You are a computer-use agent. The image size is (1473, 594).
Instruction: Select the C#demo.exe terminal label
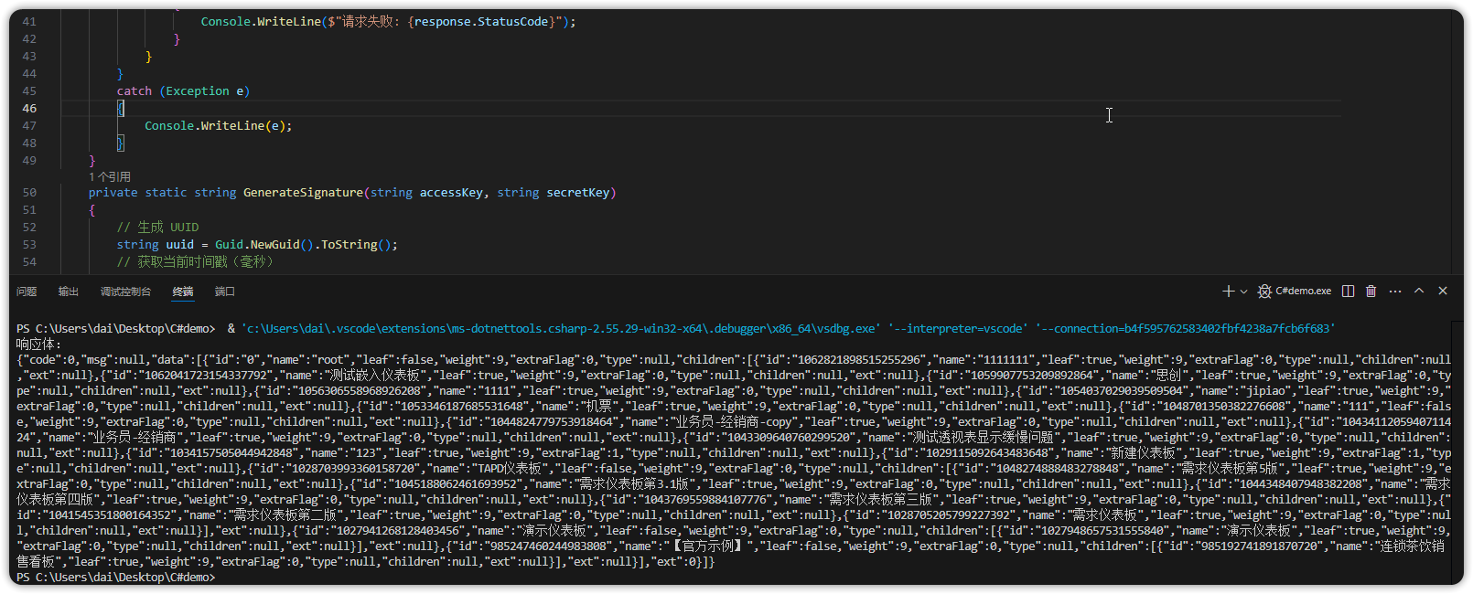1304,291
